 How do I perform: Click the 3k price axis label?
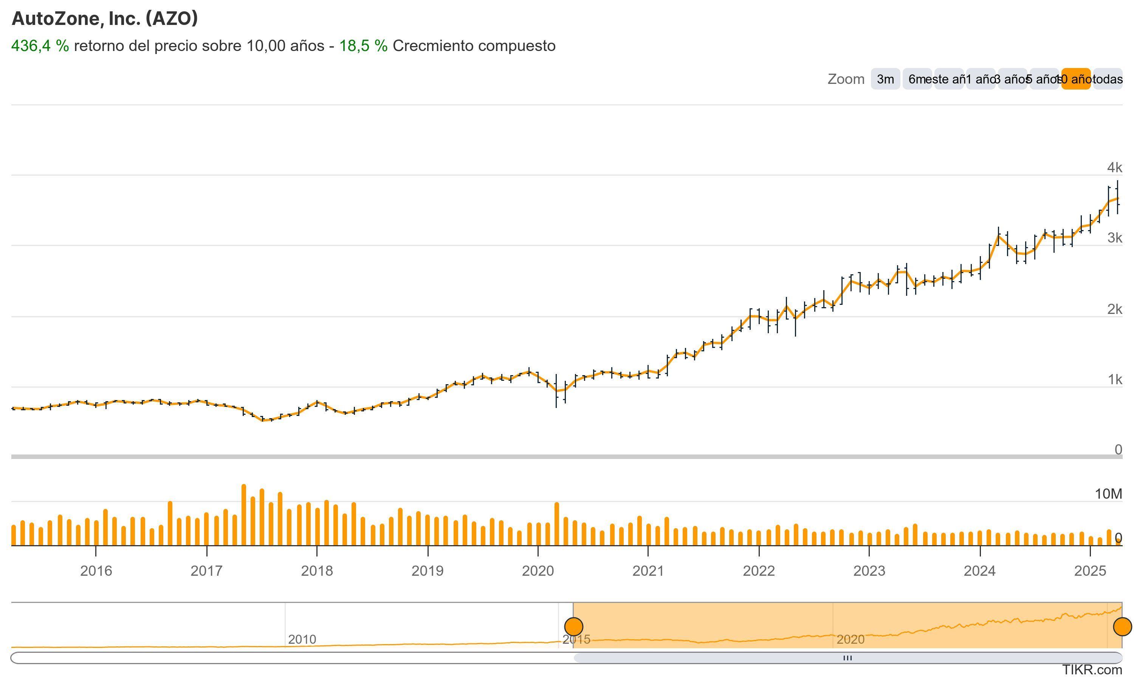click(x=1115, y=238)
